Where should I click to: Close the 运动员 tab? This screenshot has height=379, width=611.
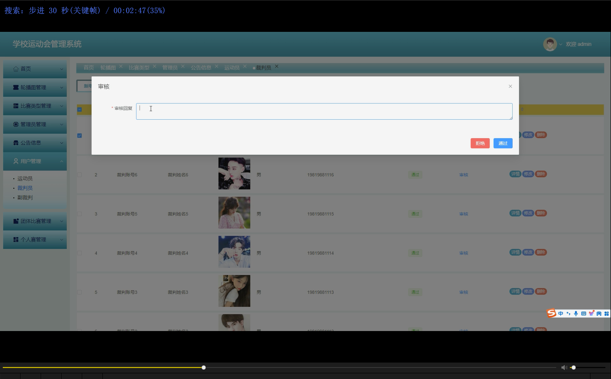click(245, 66)
